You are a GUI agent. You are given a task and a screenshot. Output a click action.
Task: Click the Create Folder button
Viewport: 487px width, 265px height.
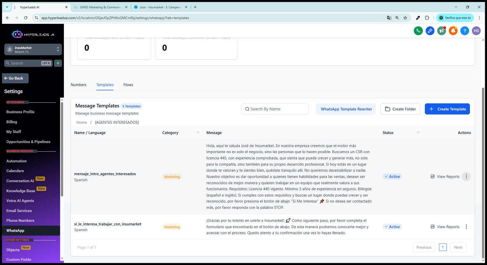(x=400, y=109)
